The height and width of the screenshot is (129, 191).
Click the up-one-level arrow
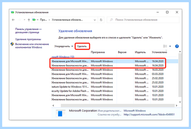29,20
